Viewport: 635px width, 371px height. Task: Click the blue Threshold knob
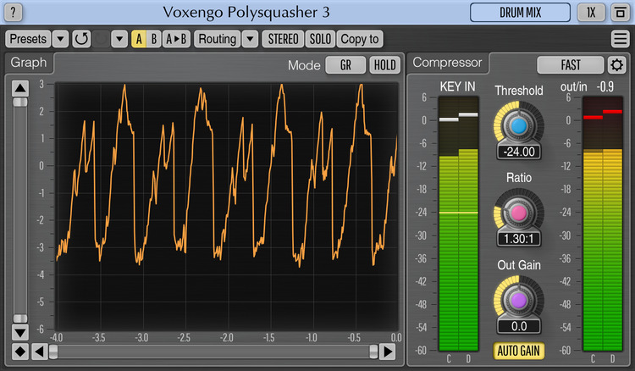tap(519, 126)
